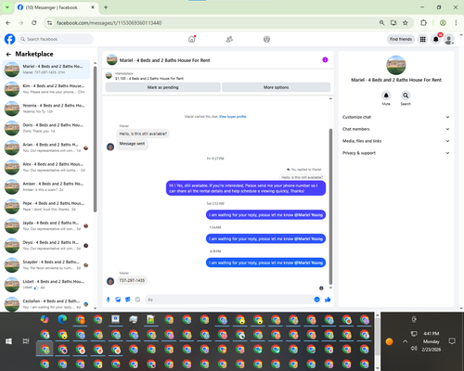
Task: Open the conversation information icon
Action: pyautogui.click(x=325, y=60)
